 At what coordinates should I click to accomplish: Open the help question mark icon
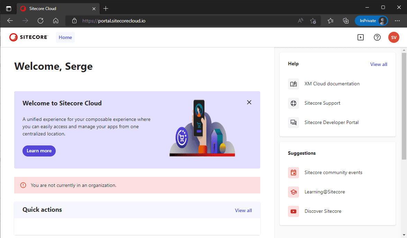tap(377, 37)
